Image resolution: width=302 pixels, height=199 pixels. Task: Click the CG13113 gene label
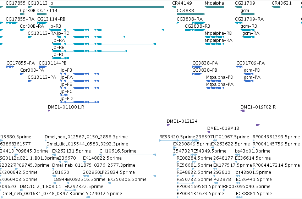(38, 3)
